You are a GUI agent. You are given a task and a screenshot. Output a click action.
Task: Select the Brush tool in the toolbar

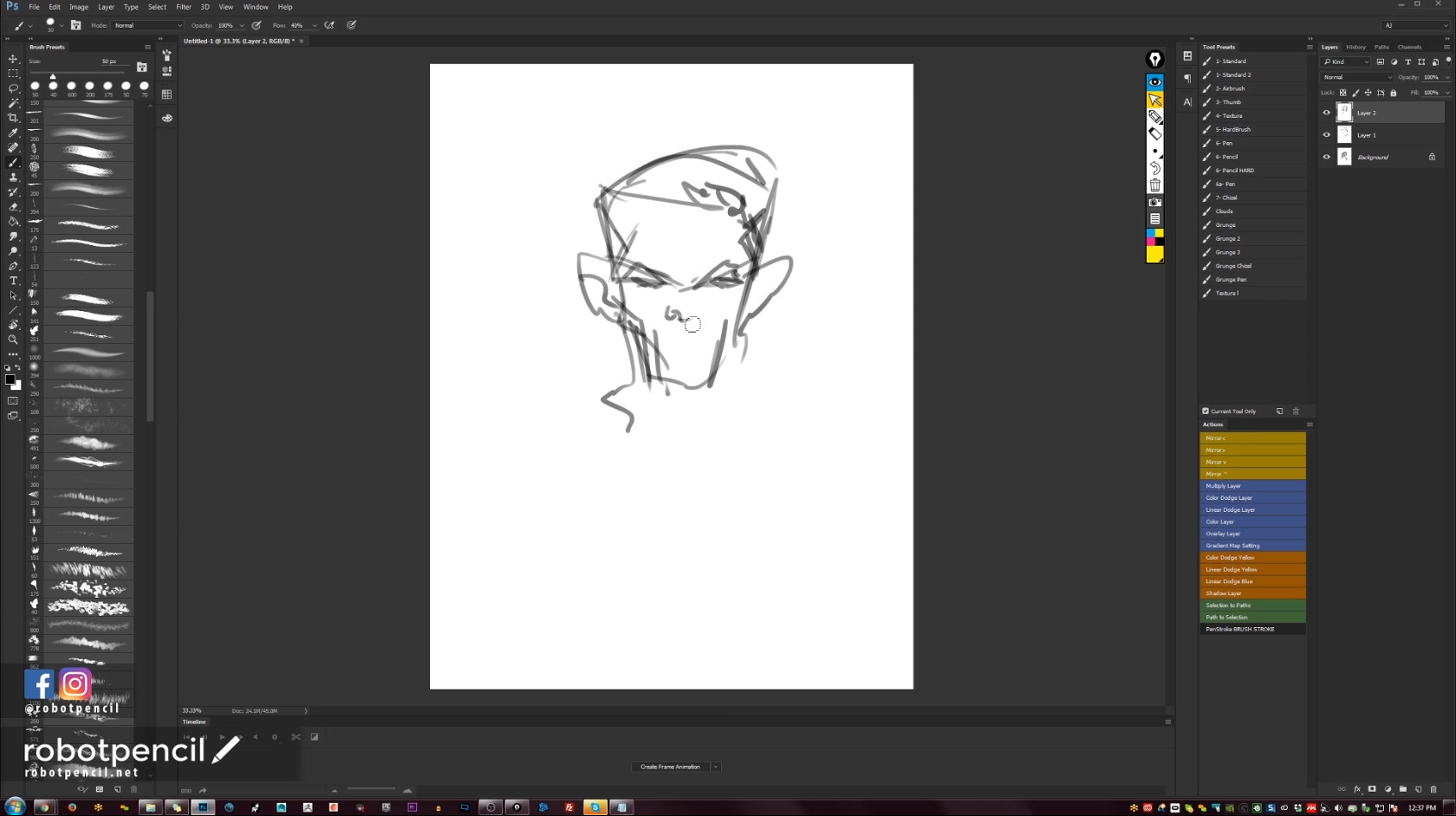[13, 162]
